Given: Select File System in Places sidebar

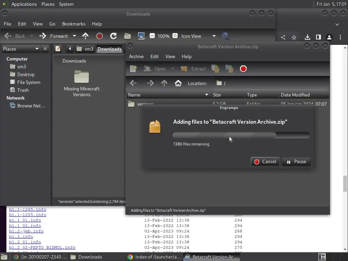Looking at the screenshot, I should click(25, 82).
